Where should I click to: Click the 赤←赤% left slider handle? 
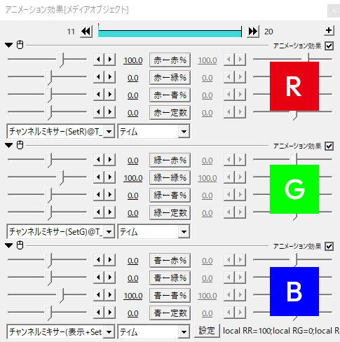(x=60, y=60)
